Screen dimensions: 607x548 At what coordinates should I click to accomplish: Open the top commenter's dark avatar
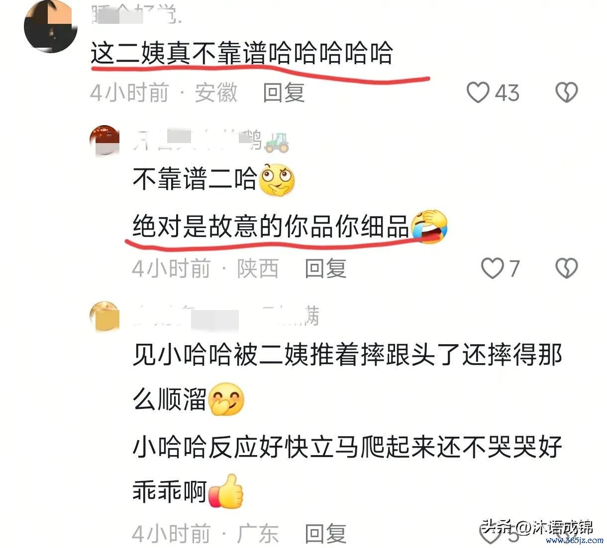pos(51,26)
